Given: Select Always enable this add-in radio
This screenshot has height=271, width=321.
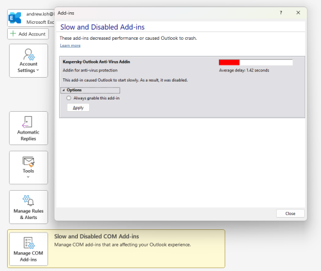Looking at the screenshot, I should 69,98.
